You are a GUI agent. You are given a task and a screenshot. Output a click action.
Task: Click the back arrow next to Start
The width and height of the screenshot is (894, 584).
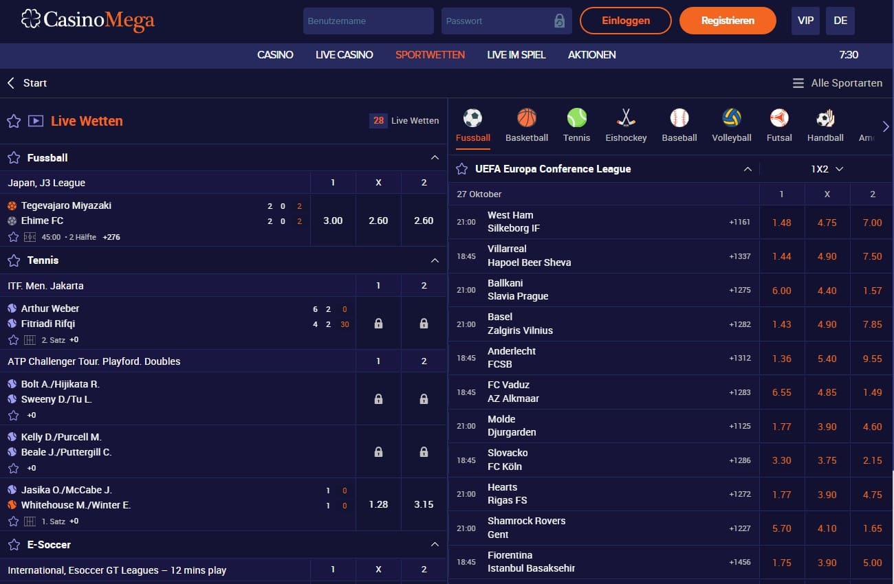11,83
